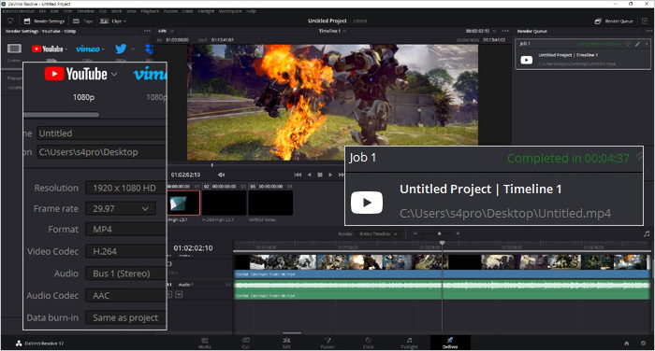
Task: Select the Deliver page rocket icon
Action: point(450,340)
